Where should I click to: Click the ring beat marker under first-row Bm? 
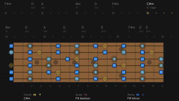pyautogui.click(x=77, y=13)
